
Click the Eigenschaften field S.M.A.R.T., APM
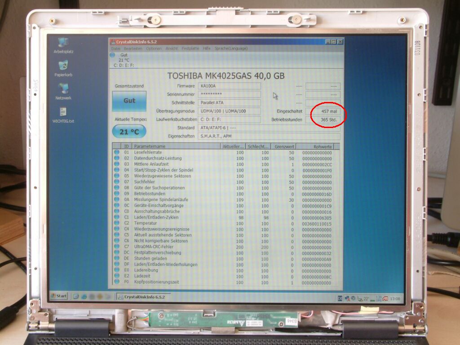point(269,136)
